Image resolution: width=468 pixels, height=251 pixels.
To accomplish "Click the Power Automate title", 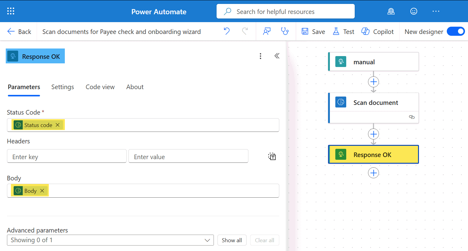I will click(159, 12).
